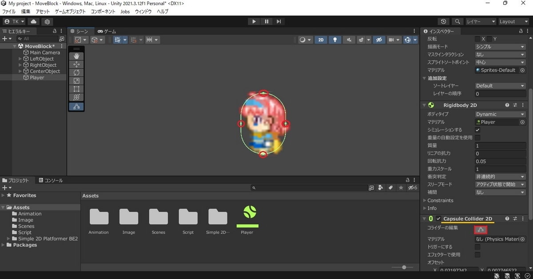
Task: Click the favorites star icon in Project
Action: [x=401, y=188]
